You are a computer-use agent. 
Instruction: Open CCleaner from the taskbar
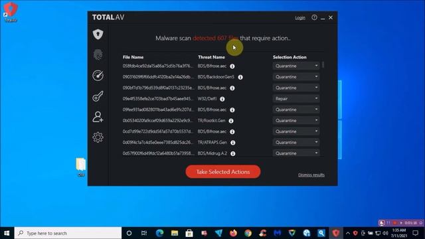262,233
